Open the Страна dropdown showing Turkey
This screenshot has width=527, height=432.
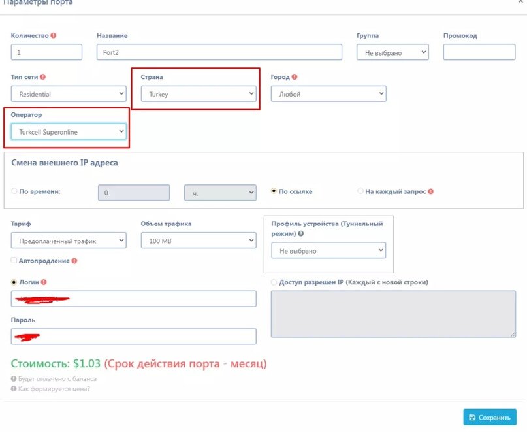tap(199, 94)
